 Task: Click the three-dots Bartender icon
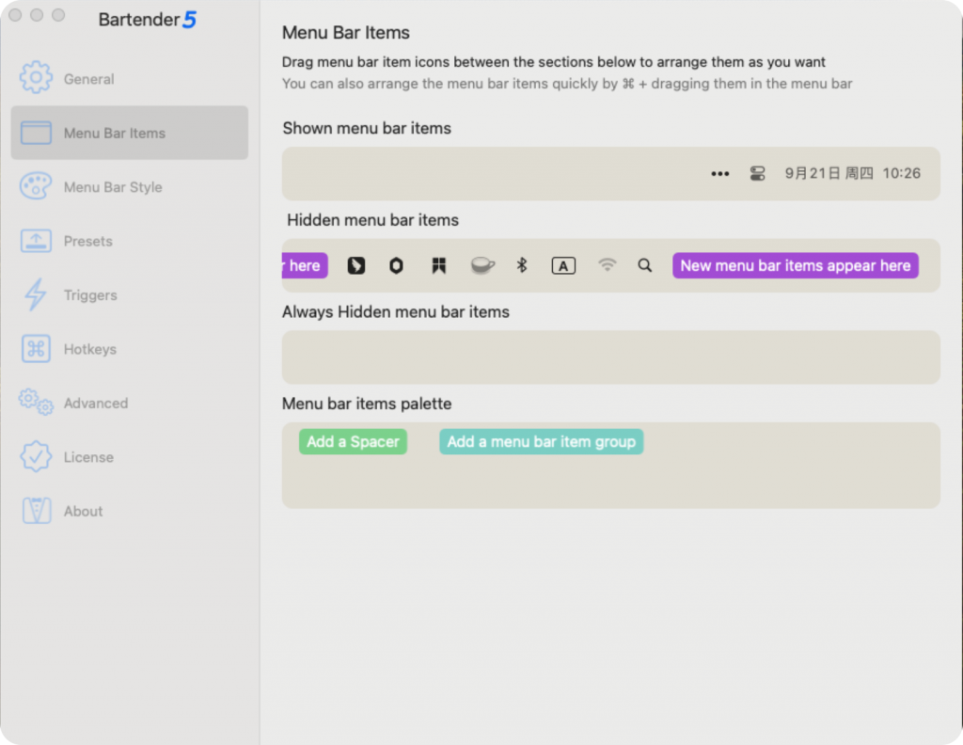point(720,173)
